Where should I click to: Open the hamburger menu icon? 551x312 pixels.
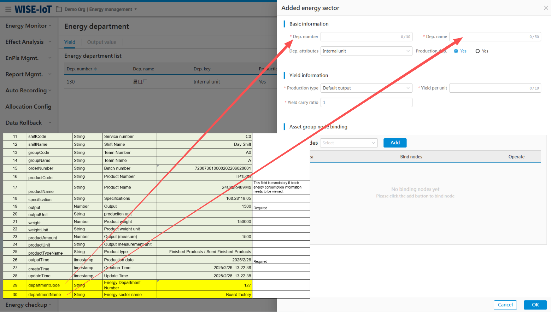tap(8, 9)
